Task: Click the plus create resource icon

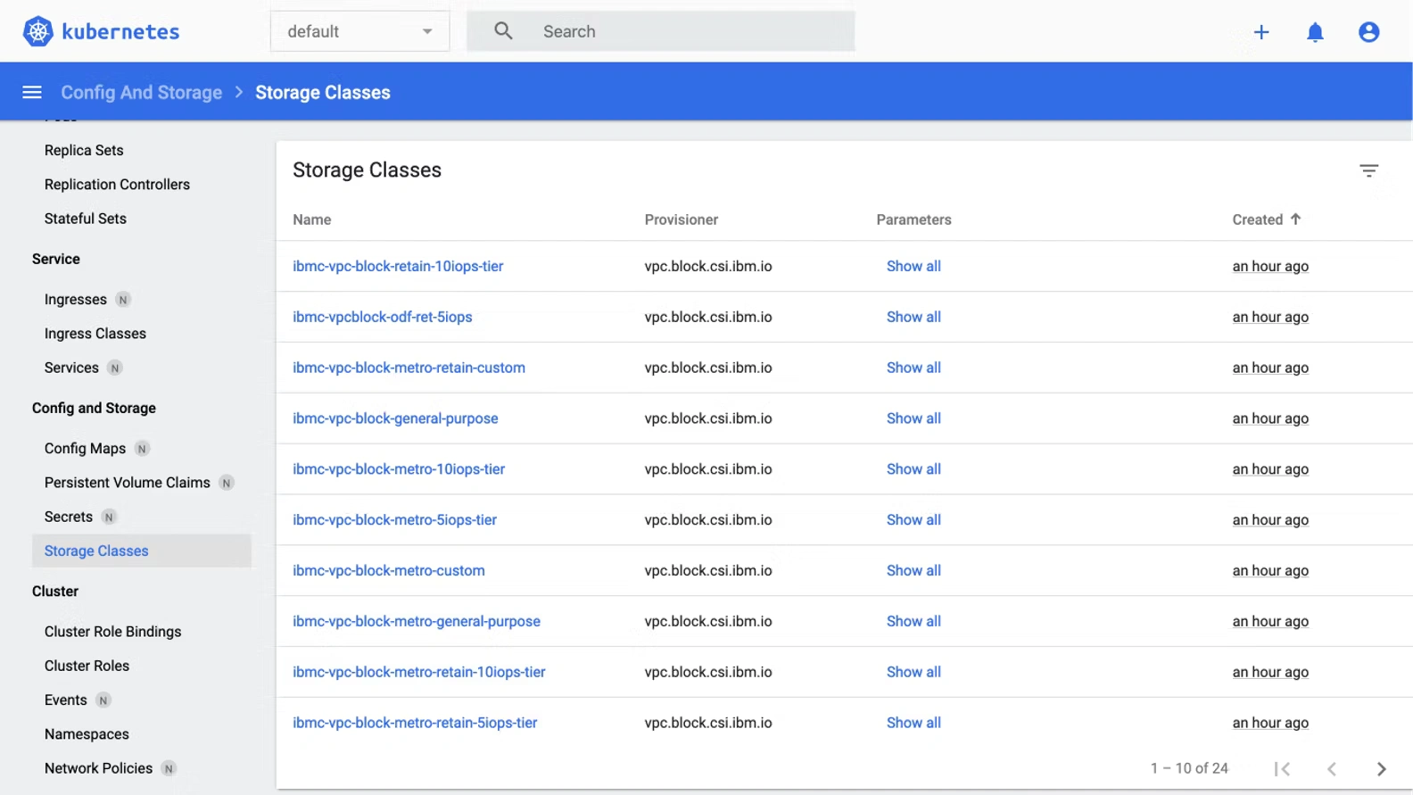Action: (x=1261, y=32)
